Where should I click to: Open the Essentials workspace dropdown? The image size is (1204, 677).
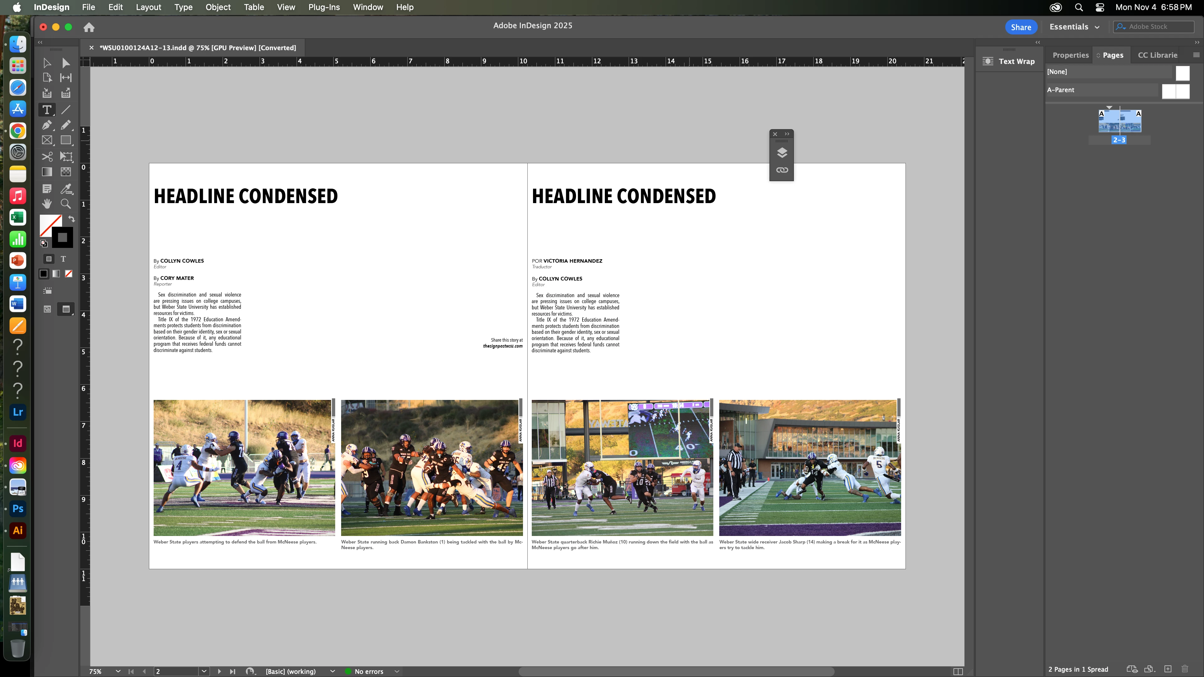coord(1074,27)
